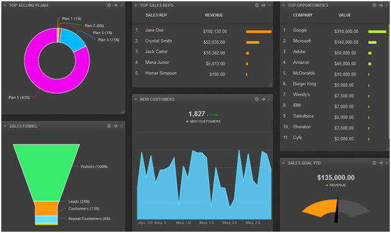Click the Revenue column header
Image resolution: width=391 pixels, height=233 pixels.
tap(214, 15)
